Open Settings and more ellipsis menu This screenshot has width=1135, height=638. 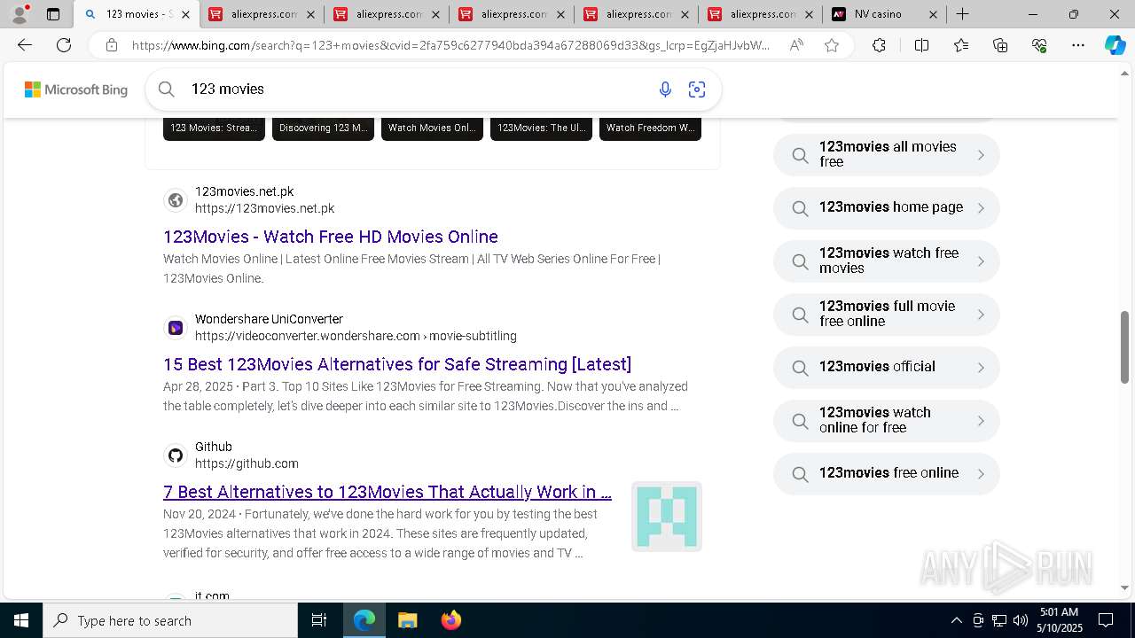pyautogui.click(x=1078, y=45)
